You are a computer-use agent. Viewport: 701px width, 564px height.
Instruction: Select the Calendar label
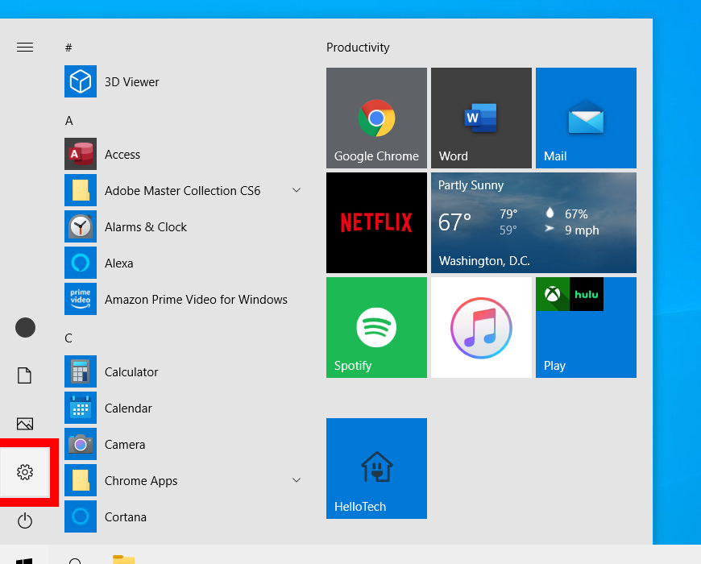(x=128, y=408)
